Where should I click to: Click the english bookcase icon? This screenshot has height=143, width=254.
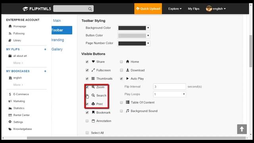[10, 78]
